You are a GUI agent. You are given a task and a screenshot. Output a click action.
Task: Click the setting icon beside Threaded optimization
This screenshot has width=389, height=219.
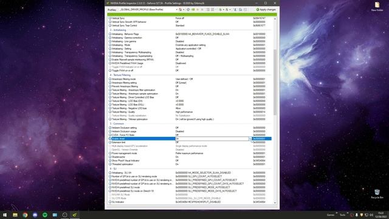(x=110, y=164)
